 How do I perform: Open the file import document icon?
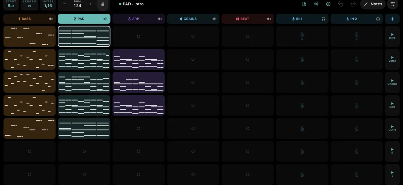click(304, 4)
